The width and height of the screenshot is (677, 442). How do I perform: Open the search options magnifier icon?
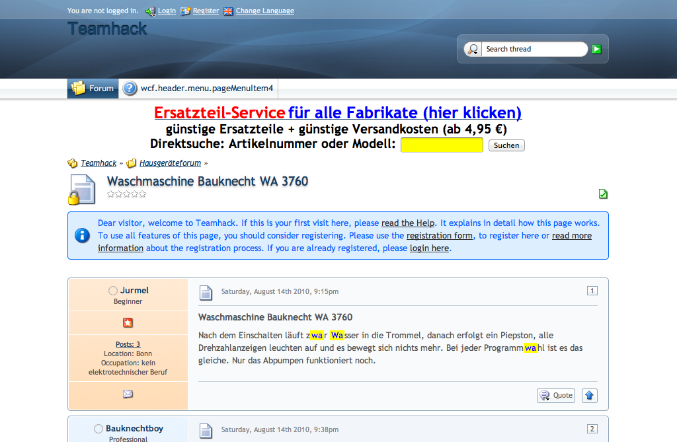(x=473, y=49)
